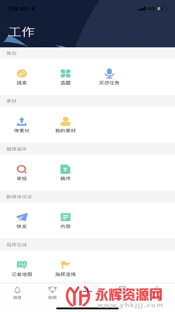This screenshot has height=312, width=175.
Task: Select the 传素材 upload icon
Action: (22, 121)
